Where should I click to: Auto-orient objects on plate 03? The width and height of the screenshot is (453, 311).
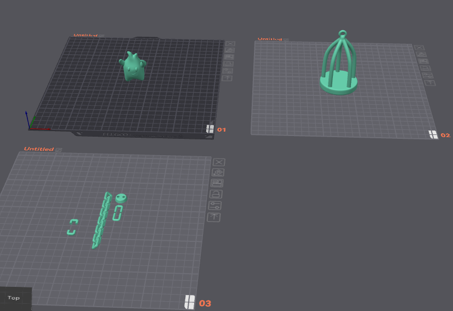pos(218,173)
